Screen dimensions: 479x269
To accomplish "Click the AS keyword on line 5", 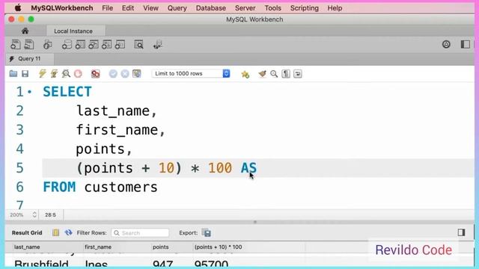I will [x=248, y=168].
